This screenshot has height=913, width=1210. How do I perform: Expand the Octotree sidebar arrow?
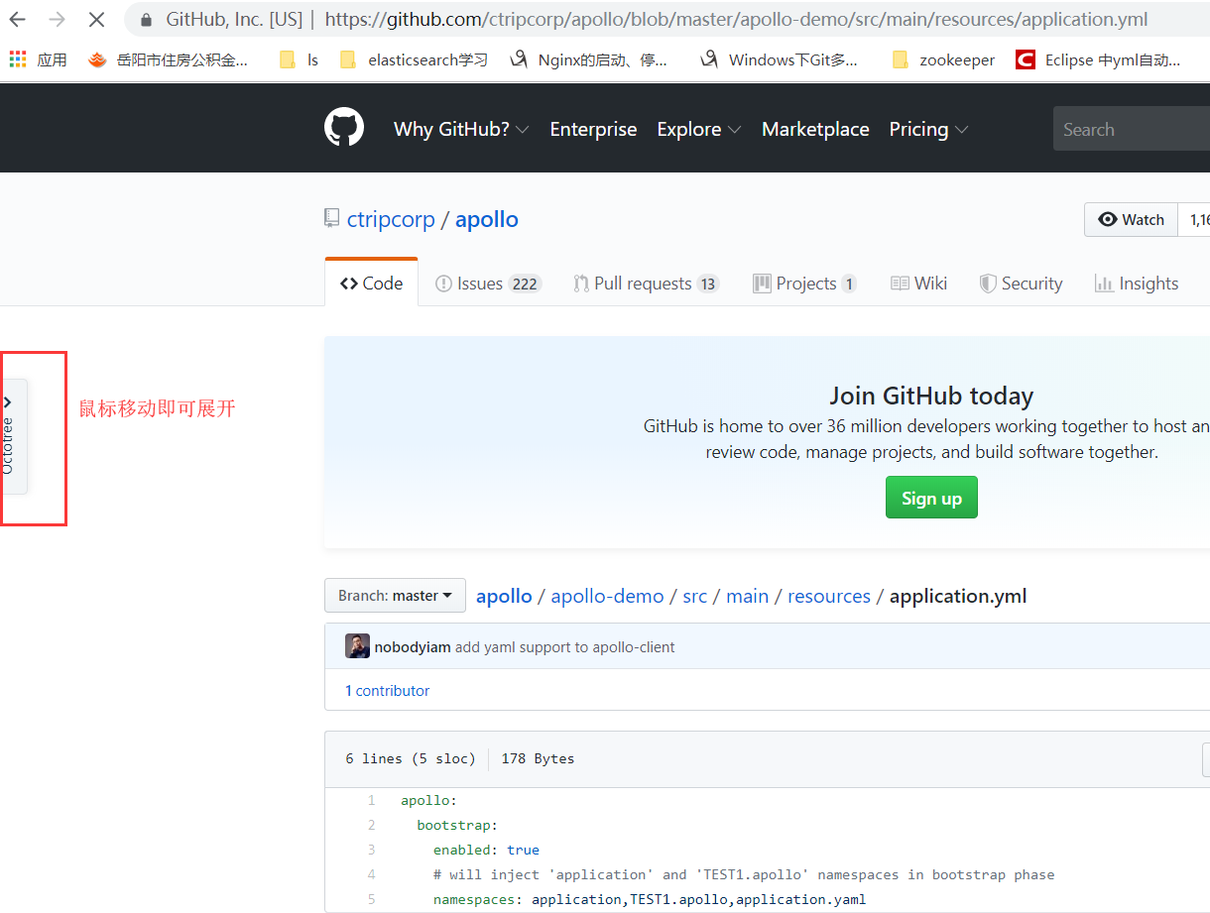(x=7, y=401)
